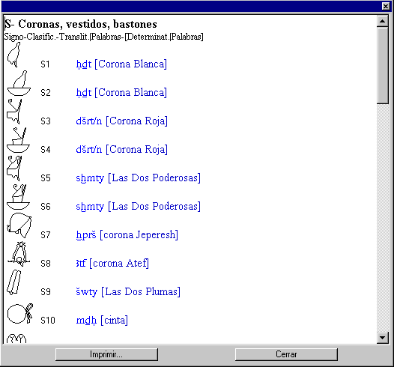
Task: Click the S7 Jeperesh crown hieroglyph
Action: click(x=19, y=225)
